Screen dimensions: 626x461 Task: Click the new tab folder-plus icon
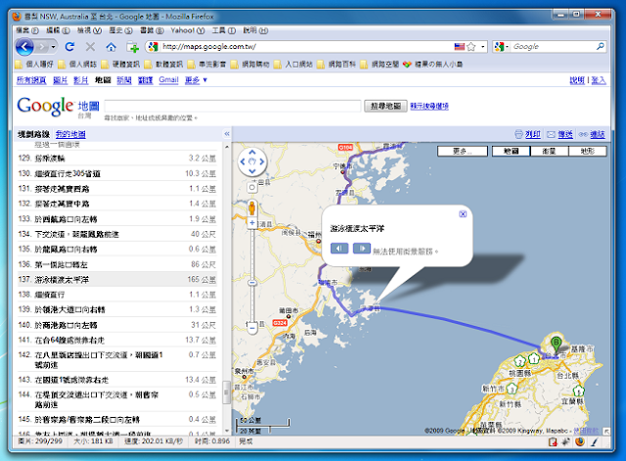coord(133,47)
